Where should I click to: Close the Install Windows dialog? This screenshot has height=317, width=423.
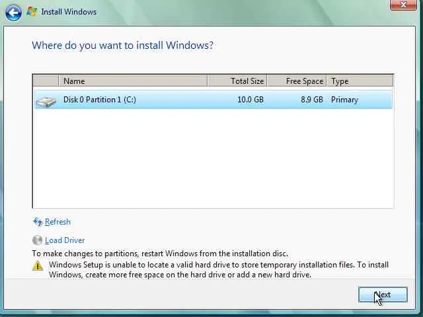click(x=403, y=5)
